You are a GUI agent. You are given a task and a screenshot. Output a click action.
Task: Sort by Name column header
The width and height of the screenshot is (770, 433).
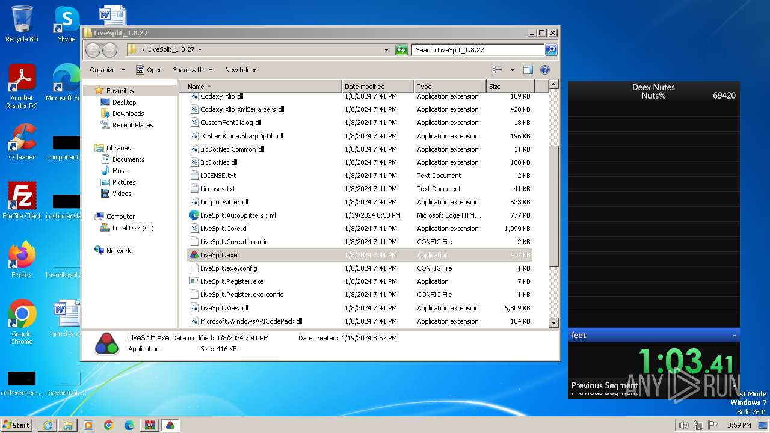pyautogui.click(x=260, y=87)
